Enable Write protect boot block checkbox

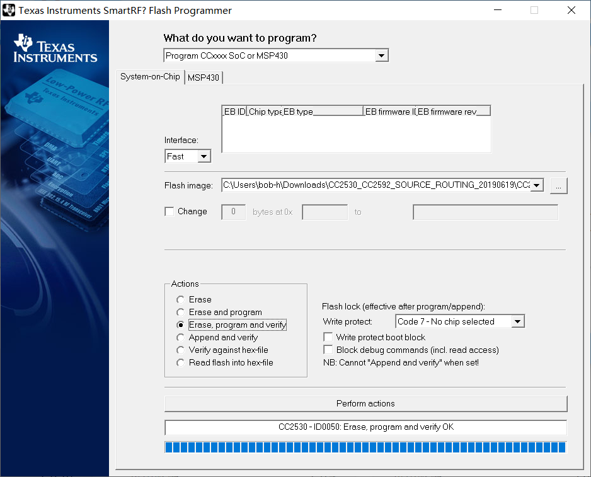pyautogui.click(x=328, y=337)
